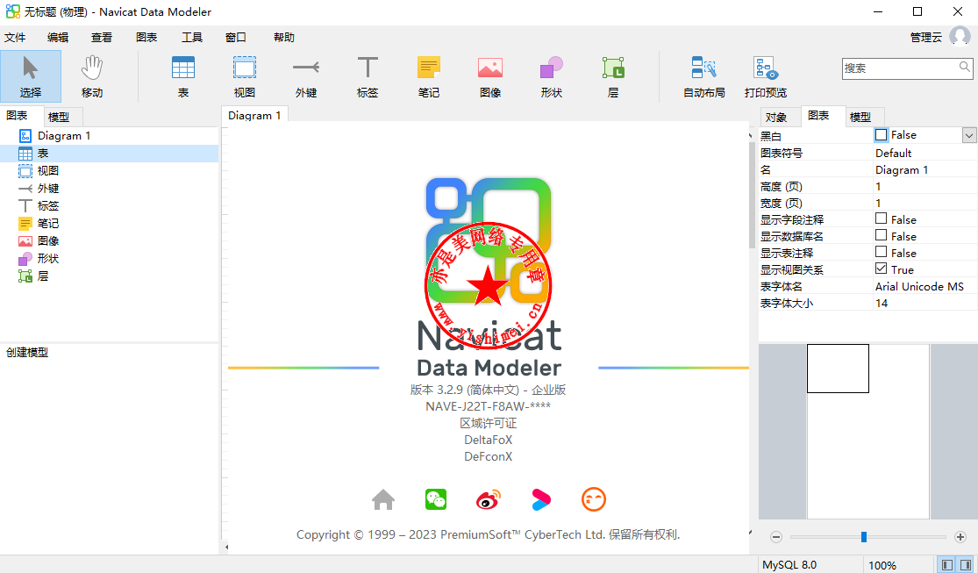Insert an 图像 (Image) from the toolbar
The height and width of the screenshot is (573, 978).
[490, 76]
